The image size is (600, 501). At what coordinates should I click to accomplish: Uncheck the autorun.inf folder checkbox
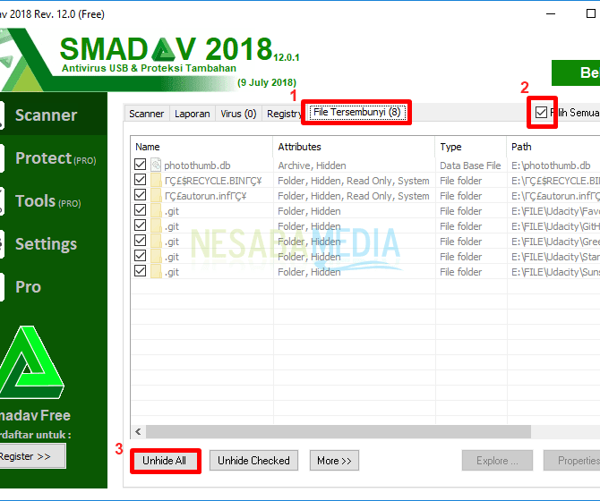coord(140,195)
